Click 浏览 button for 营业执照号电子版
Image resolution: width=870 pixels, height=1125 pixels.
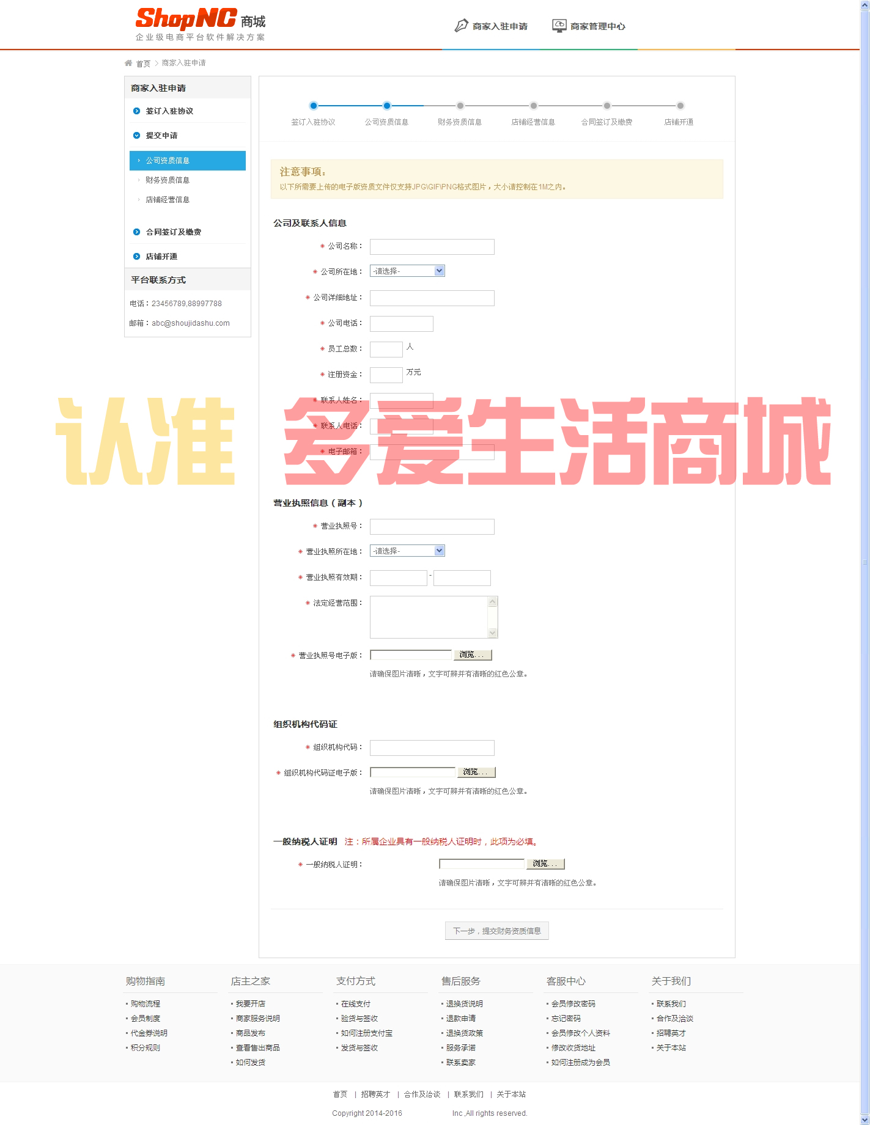point(472,654)
